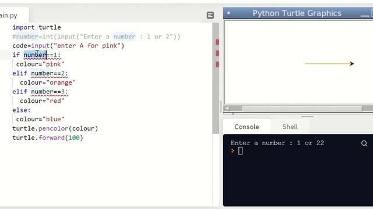
Task: Click the console input prompt cursor
Action: point(240,151)
